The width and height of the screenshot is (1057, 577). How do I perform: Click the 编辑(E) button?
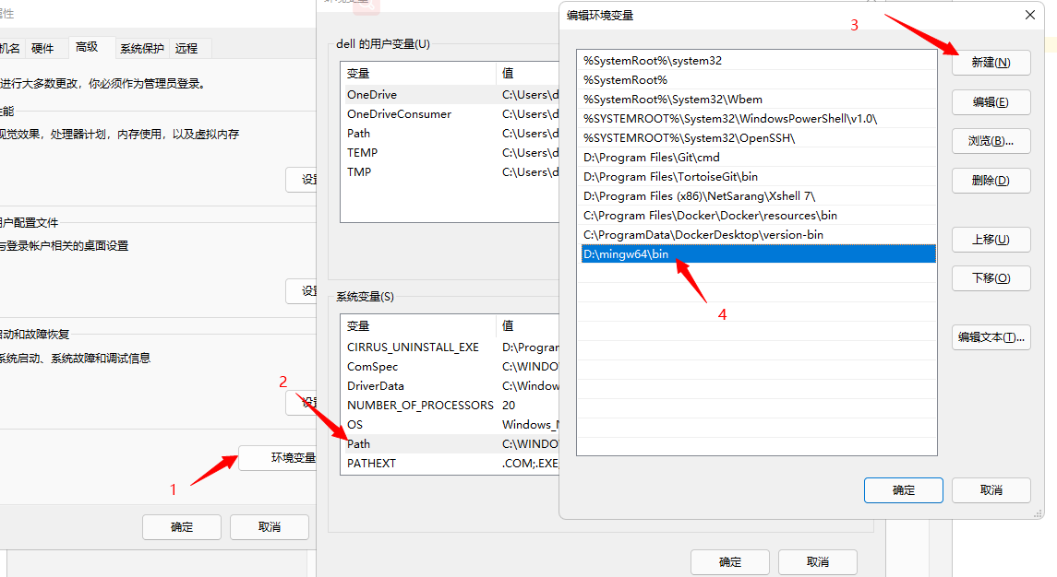pyautogui.click(x=991, y=102)
